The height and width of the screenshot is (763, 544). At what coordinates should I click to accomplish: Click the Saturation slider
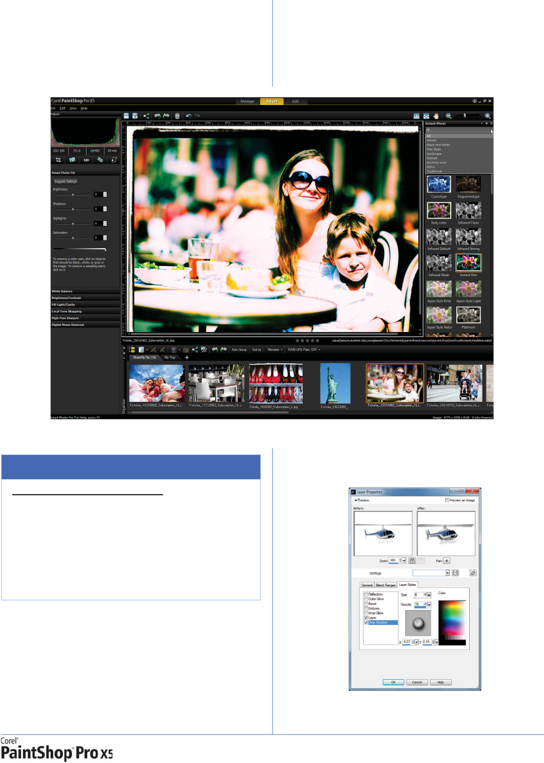pos(73,238)
